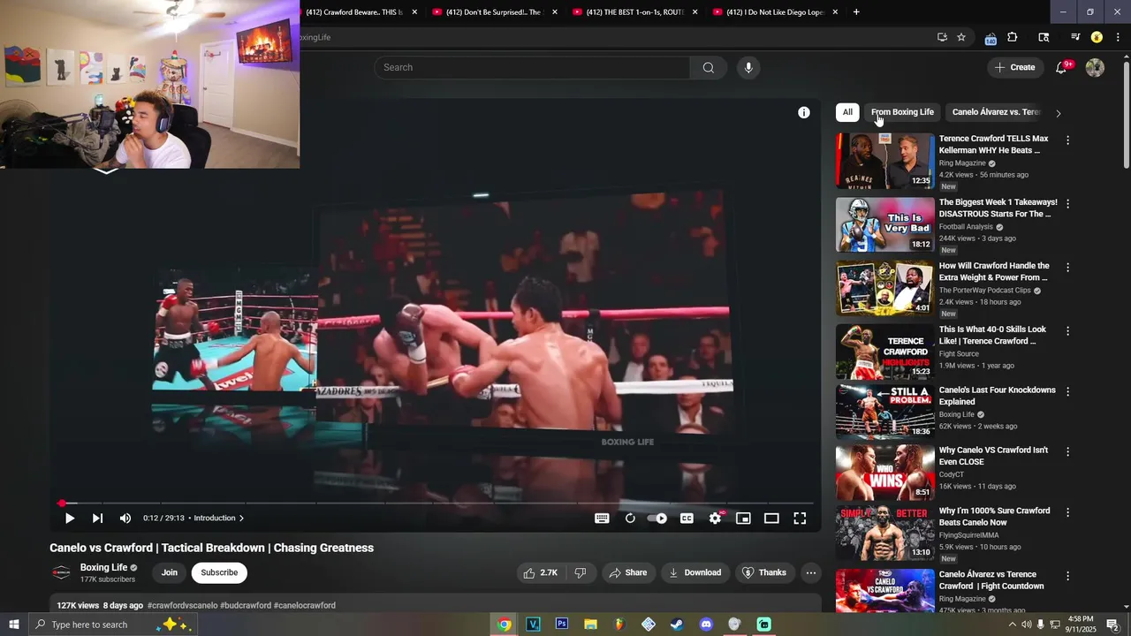Toggle the autoplay switch in player

click(x=657, y=519)
